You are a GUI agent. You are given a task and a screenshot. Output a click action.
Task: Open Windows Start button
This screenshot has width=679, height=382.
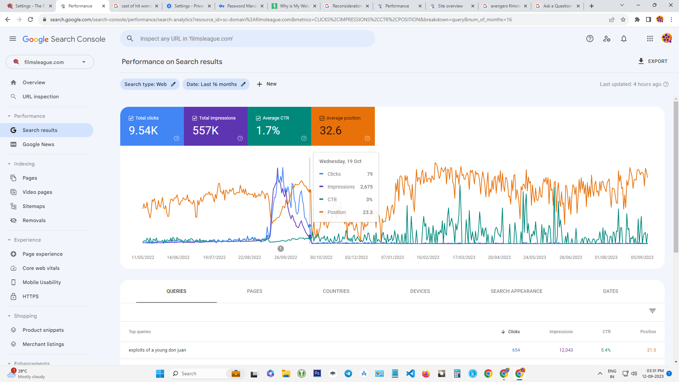(x=160, y=374)
